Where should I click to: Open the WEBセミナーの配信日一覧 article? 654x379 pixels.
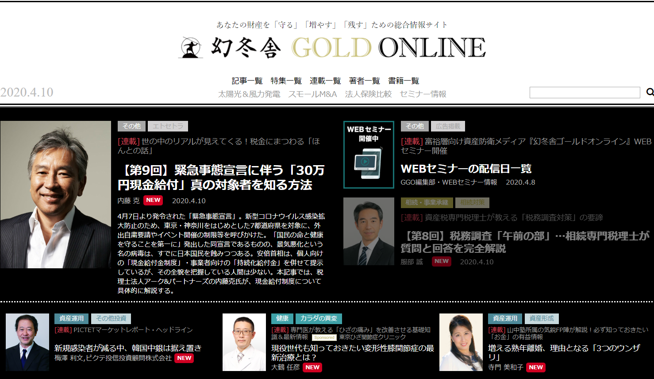tap(466, 169)
